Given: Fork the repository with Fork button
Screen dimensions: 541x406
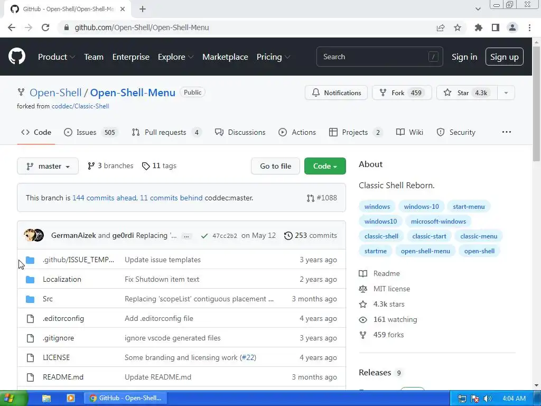Looking at the screenshot, I should (x=402, y=93).
